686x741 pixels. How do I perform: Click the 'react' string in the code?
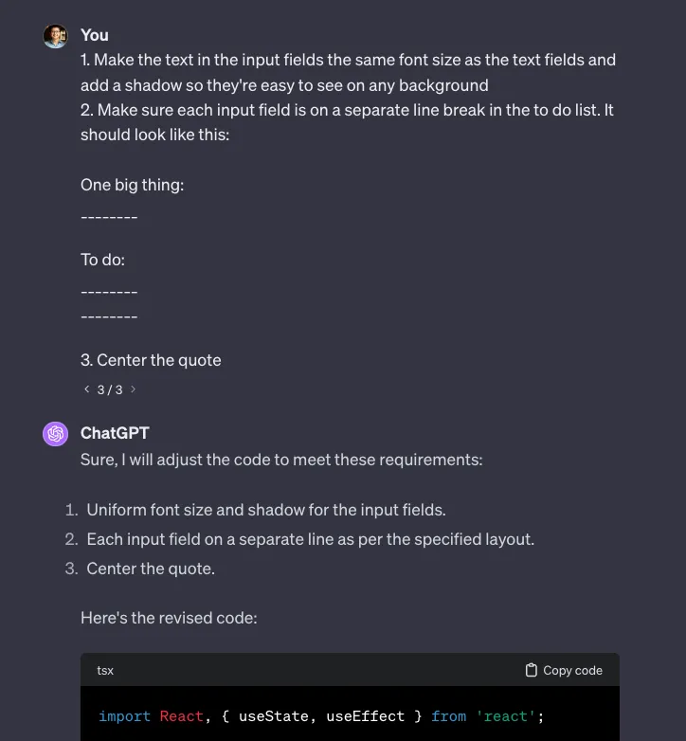(x=506, y=716)
